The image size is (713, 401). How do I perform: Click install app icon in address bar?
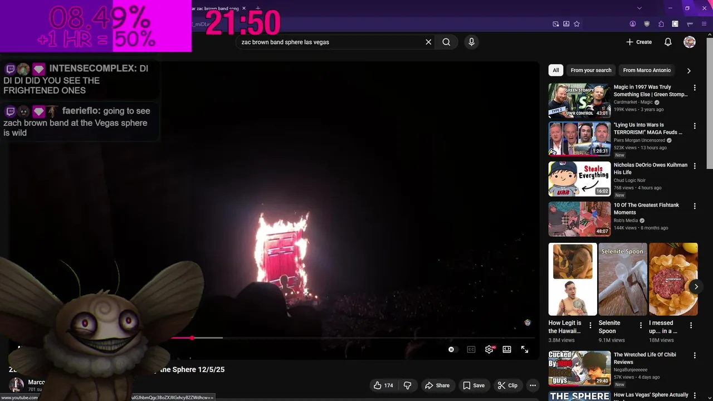coord(566,24)
